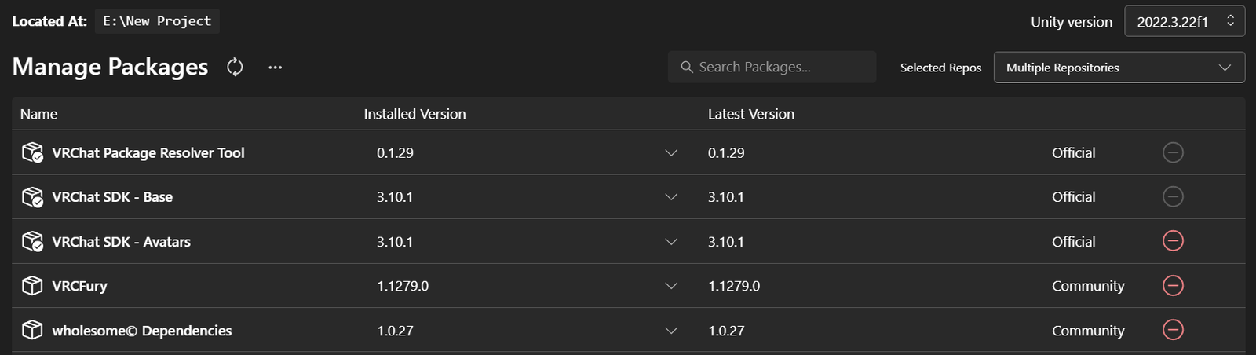Remove the wholesome© Dependencies package
This screenshot has width=1256, height=355.
point(1173,331)
